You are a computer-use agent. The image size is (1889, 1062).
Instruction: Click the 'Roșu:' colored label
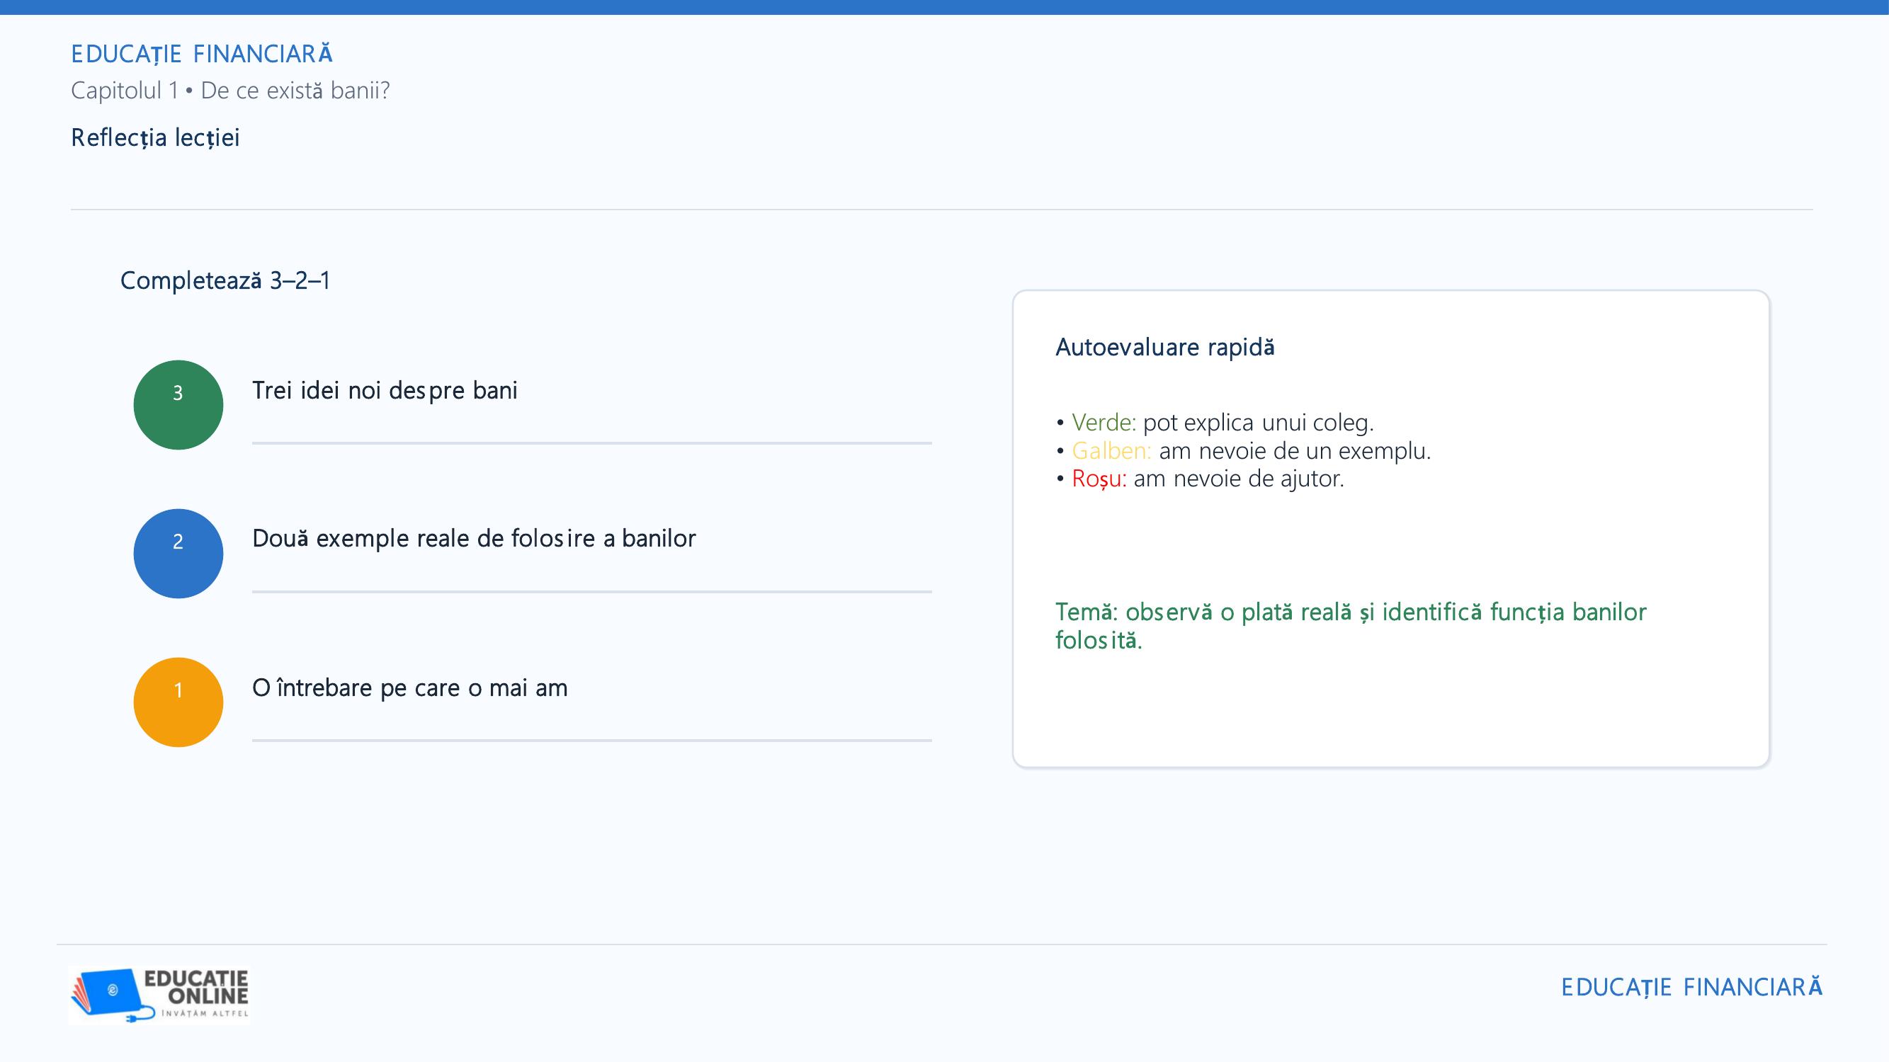coord(1099,479)
